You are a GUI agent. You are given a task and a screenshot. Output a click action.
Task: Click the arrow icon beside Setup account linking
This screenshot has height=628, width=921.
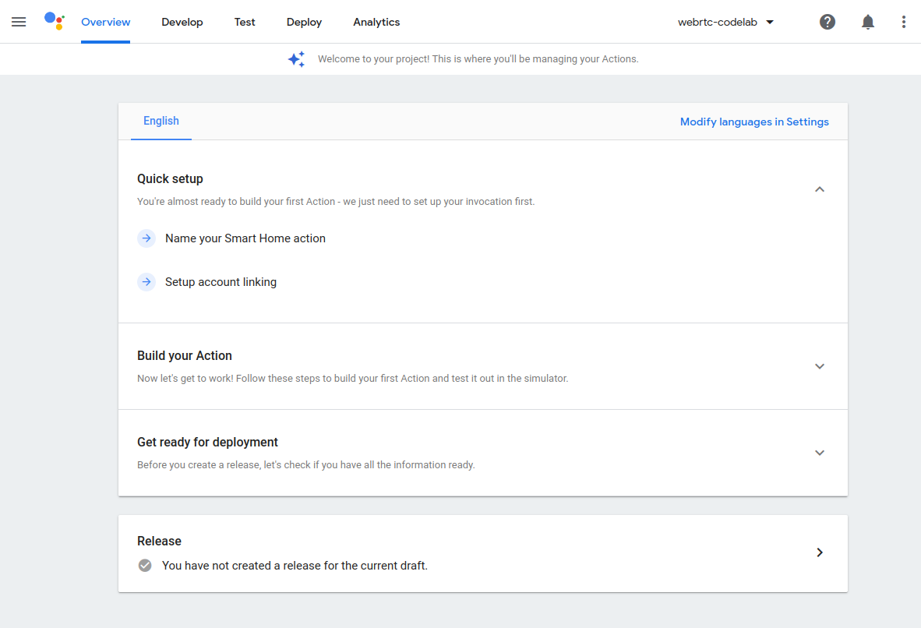tap(146, 281)
